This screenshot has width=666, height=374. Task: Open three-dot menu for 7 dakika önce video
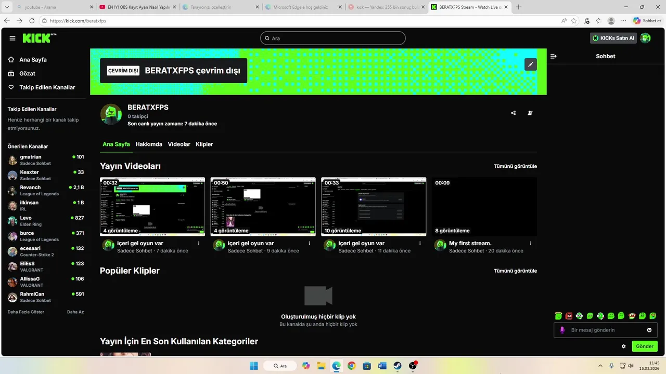[x=199, y=243]
